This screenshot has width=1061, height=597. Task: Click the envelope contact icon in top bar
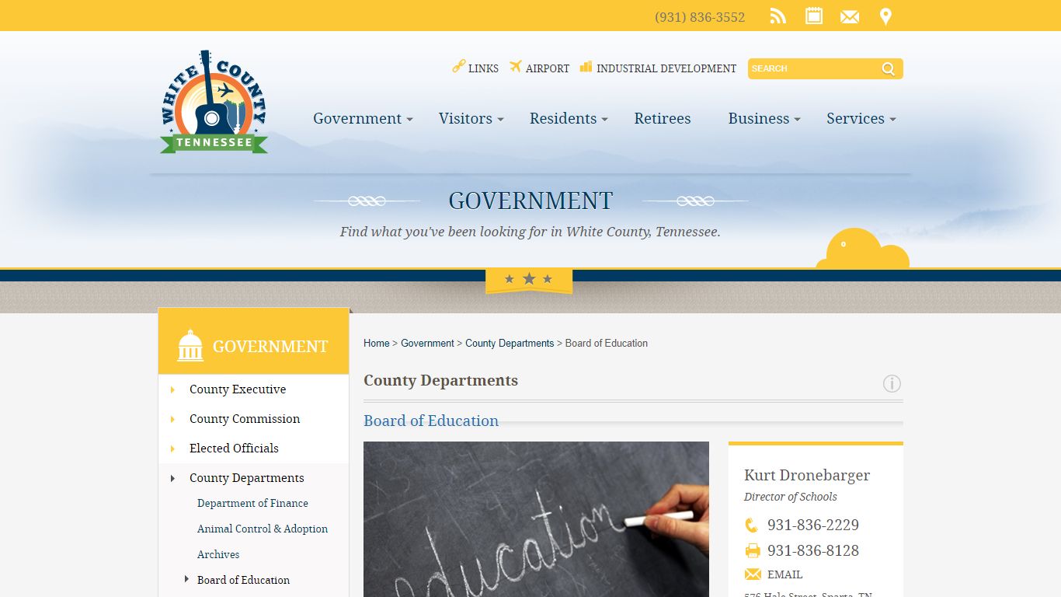[850, 17]
